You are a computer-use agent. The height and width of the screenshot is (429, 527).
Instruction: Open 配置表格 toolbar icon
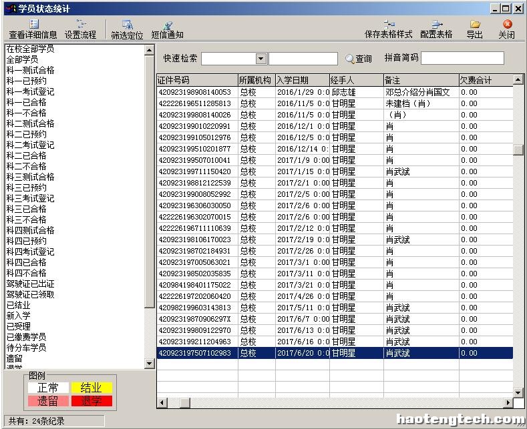point(436,29)
